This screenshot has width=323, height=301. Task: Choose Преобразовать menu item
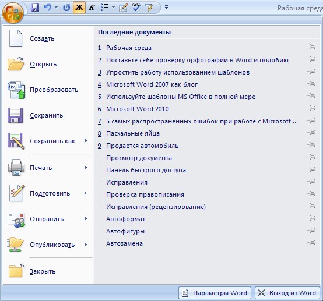pos(48,90)
